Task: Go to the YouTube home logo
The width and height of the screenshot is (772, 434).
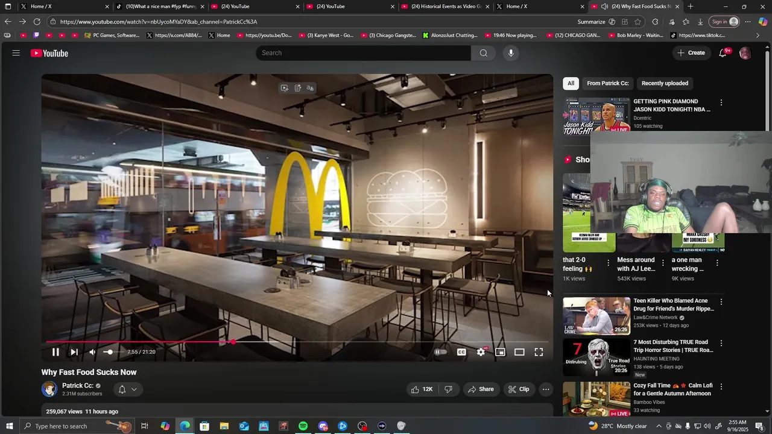Action: (x=49, y=53)
